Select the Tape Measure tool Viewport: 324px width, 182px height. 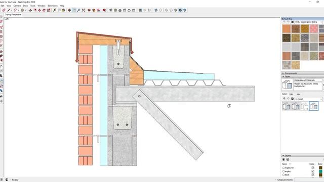[x=55, y=10]
